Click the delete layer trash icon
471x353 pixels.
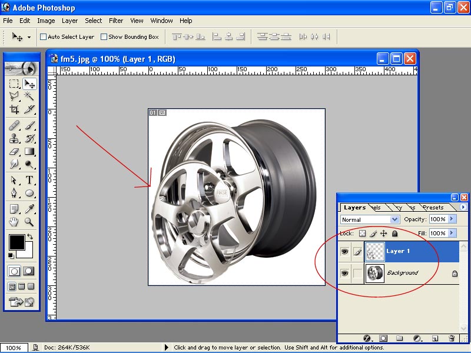pos(452,338)
